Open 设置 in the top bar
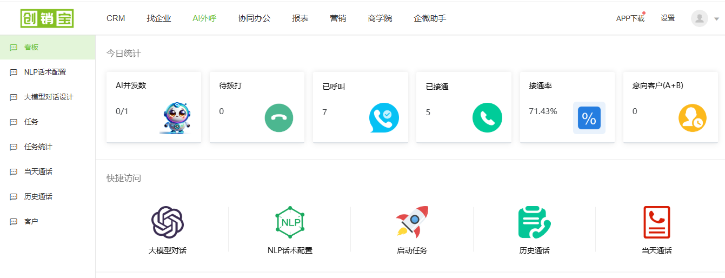Screen dimensions: 725x278 (x=668, y=18)
